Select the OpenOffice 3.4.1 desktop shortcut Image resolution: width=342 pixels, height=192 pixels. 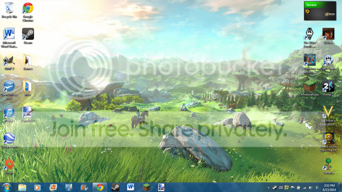(9, 90)
